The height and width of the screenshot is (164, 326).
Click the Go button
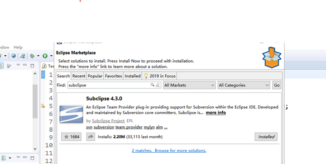click(277, 85)
